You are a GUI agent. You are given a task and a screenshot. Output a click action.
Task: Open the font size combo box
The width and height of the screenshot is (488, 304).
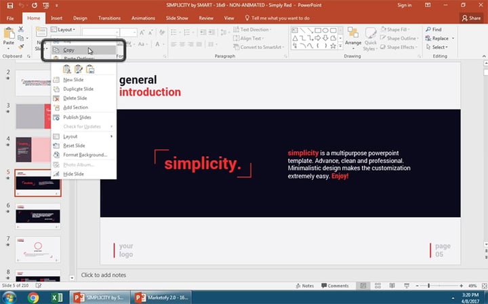(x=128, y=32)
